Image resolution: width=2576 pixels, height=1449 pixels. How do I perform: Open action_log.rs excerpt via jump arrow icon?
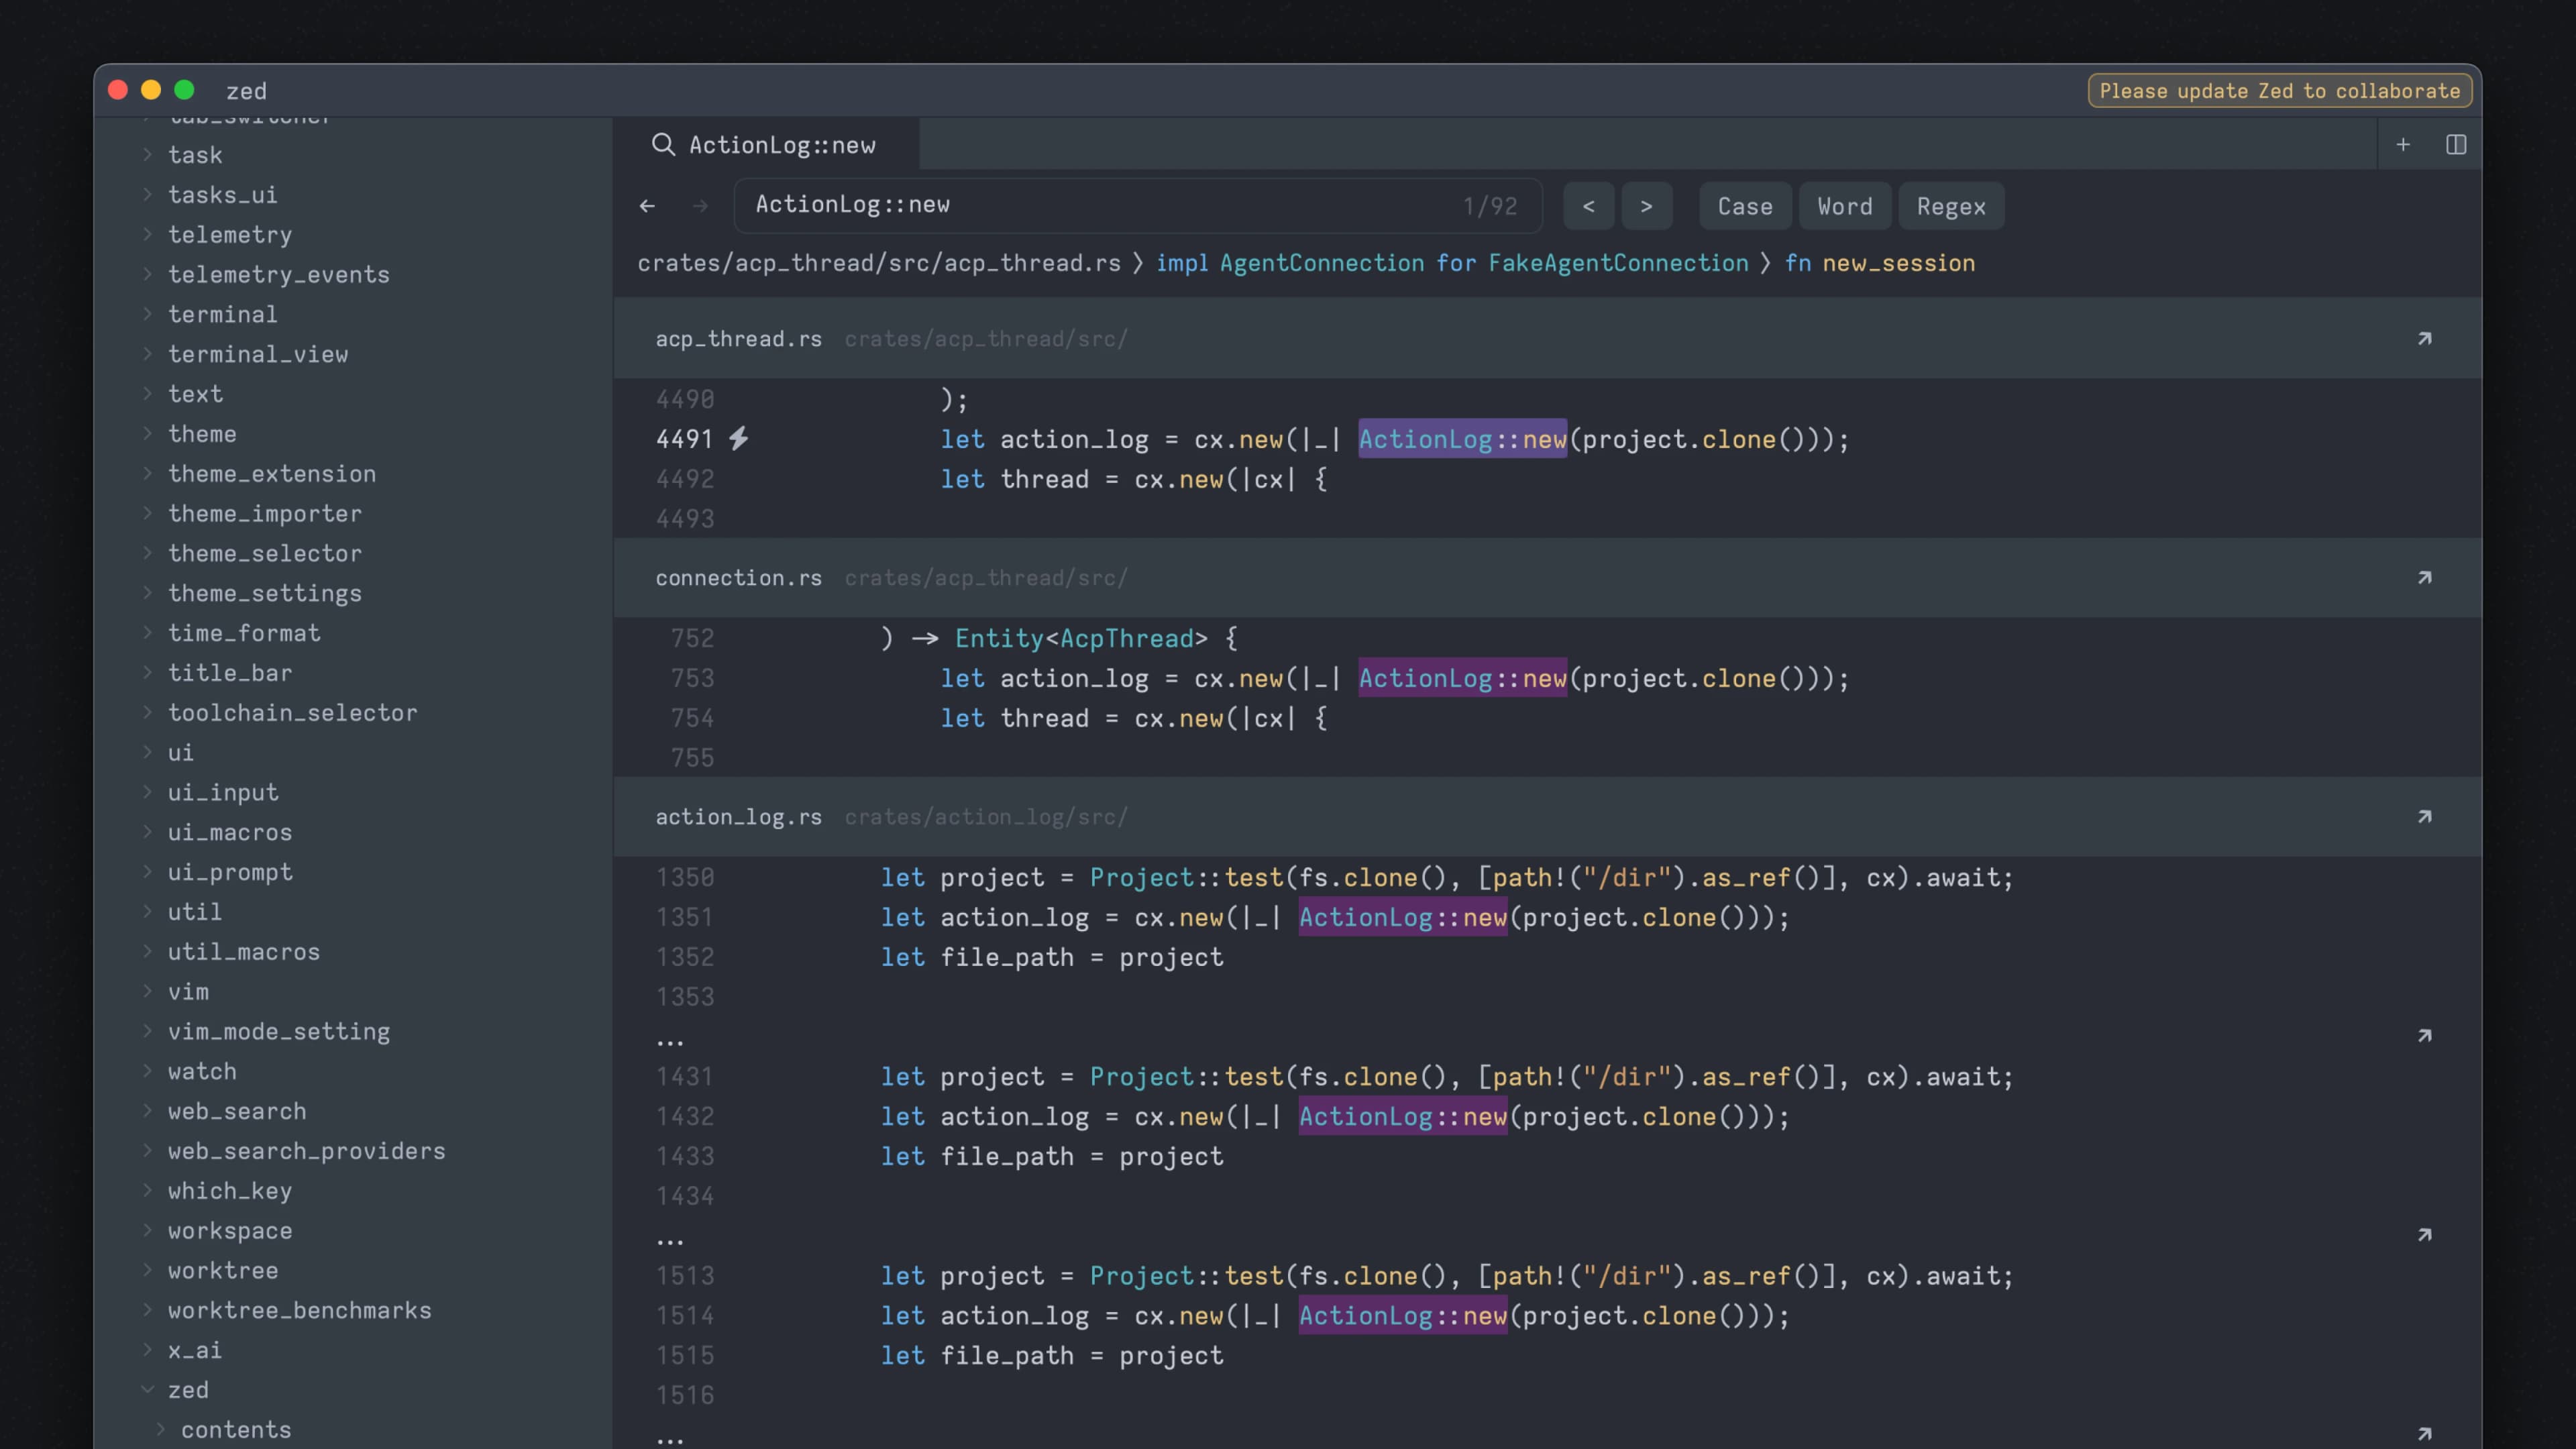pyautogui.click(x=2424, y=817)
